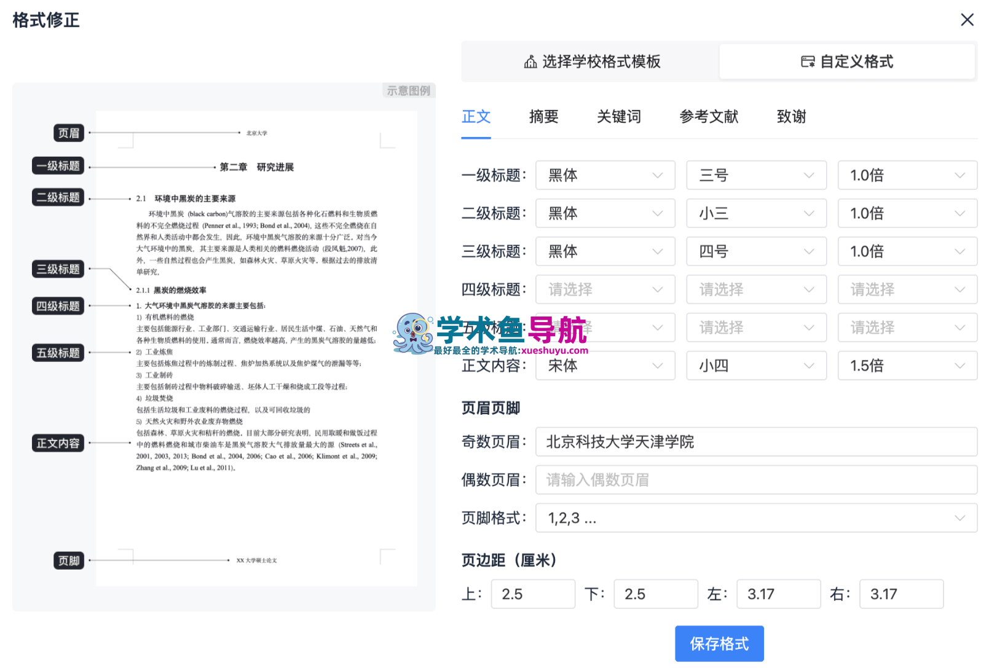Open 一级标题 size dropdown showing 三号

point(756,176)
